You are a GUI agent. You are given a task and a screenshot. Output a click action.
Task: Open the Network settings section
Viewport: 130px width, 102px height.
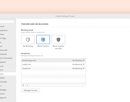(x=2, y=94)
